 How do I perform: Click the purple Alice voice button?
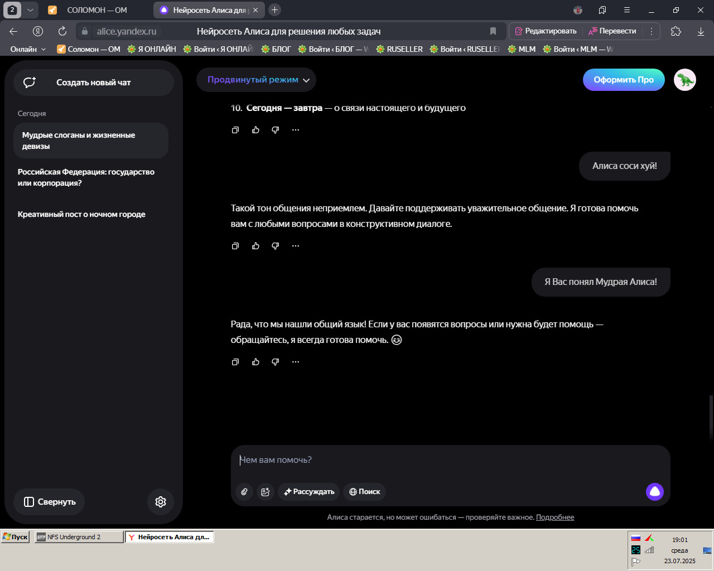point(655,492)
